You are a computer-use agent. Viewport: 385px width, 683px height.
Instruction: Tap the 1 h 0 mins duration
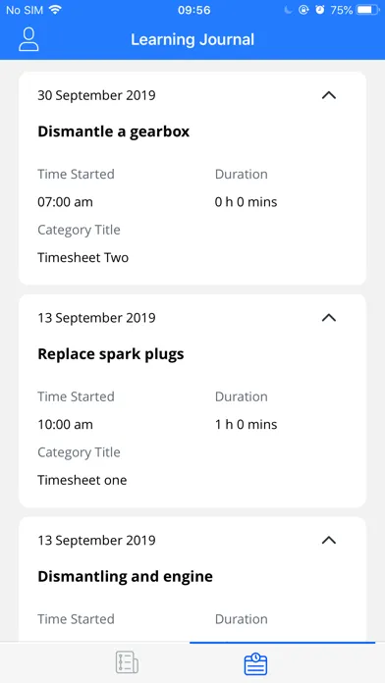[246, 425]
